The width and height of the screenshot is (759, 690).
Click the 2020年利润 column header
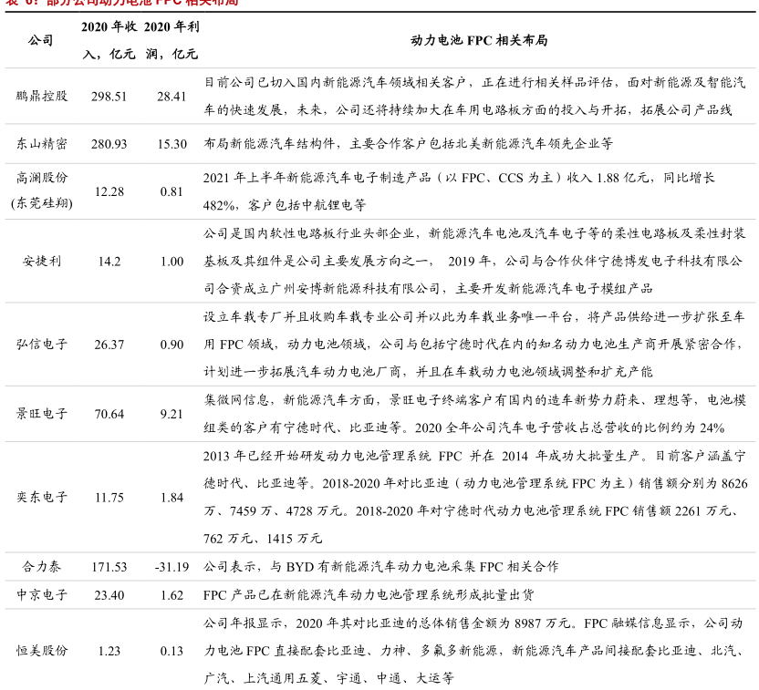(171, 40)
